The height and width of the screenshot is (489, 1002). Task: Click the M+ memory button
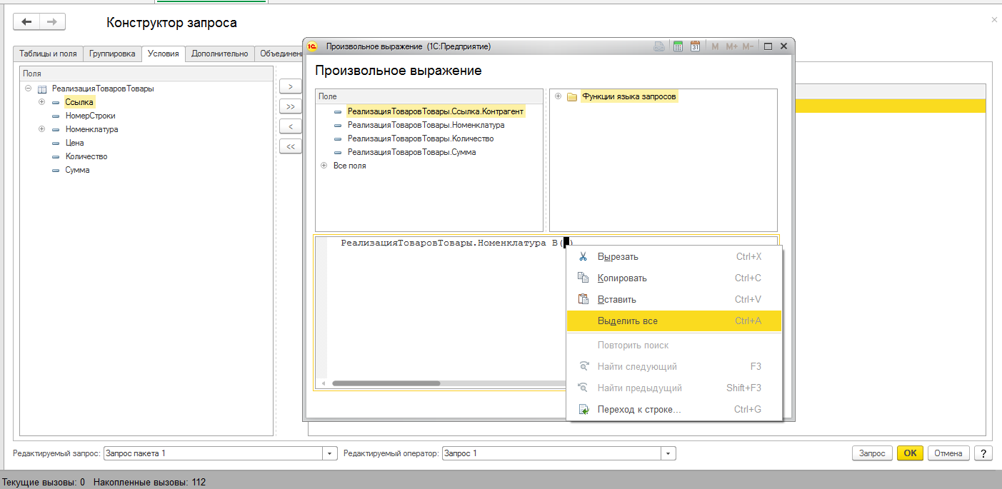coord(731,46)
